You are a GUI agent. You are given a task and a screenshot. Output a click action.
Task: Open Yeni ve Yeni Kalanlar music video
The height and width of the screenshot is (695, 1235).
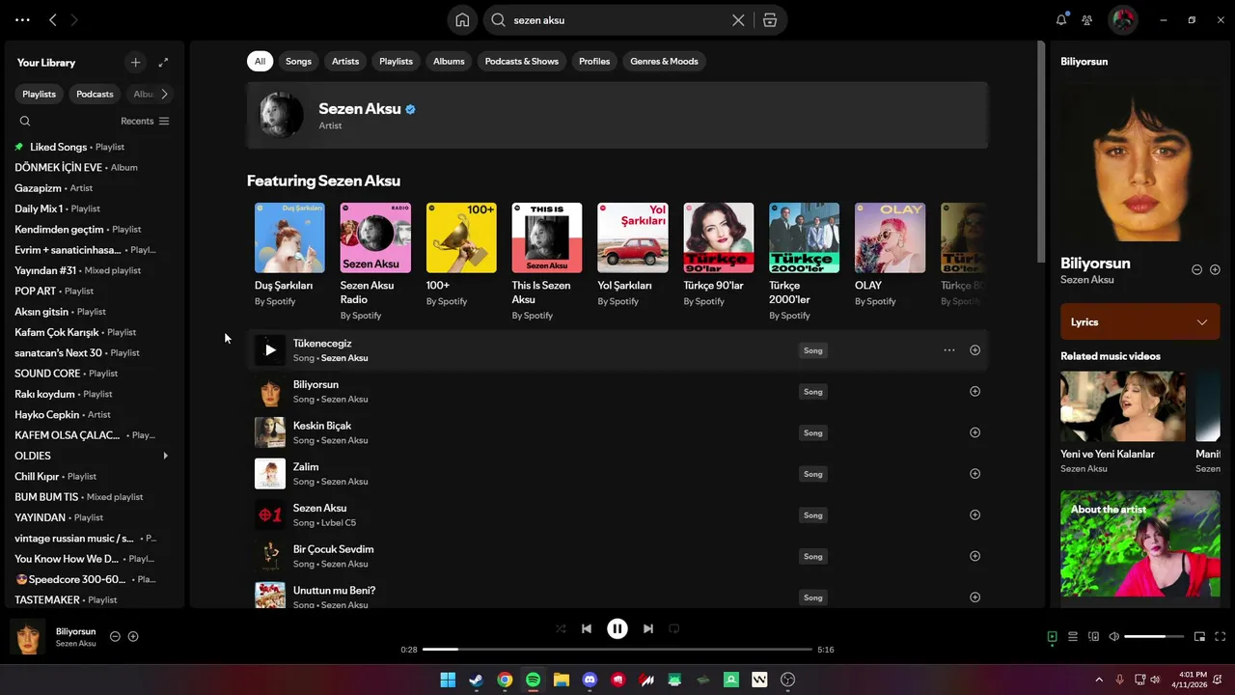click(1123, 422)
